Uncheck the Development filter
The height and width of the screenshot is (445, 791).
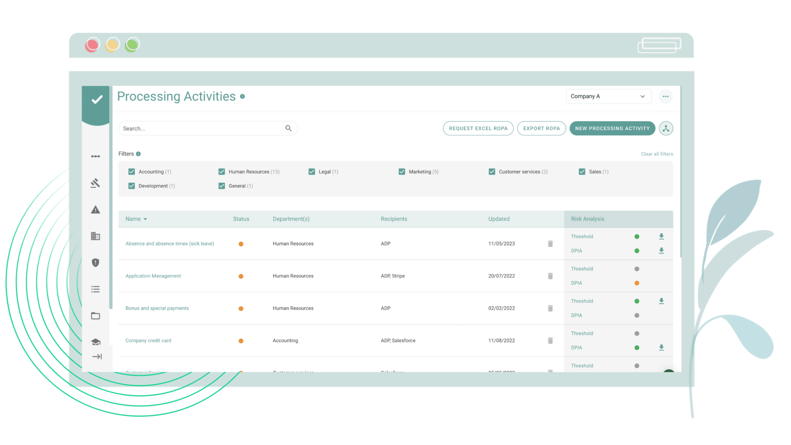132,186
